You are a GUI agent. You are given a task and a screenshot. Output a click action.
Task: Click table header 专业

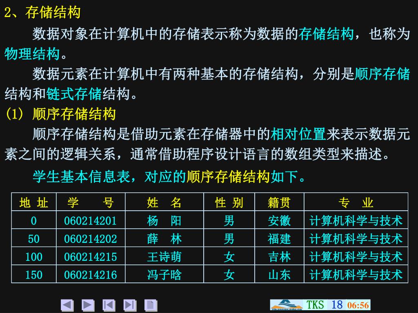(356, 203)
